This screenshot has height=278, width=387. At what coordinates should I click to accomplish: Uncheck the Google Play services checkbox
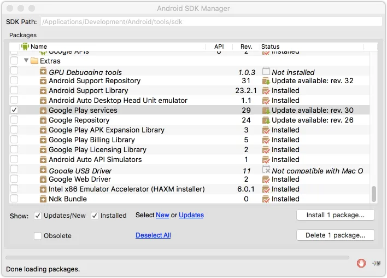pos(14,110)
